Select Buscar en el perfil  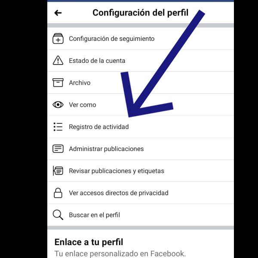pos(141,215)
